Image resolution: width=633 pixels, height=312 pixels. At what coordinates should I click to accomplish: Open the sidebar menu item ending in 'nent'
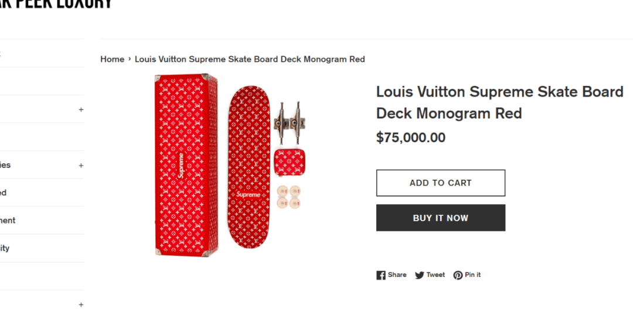tap(8, 221)
